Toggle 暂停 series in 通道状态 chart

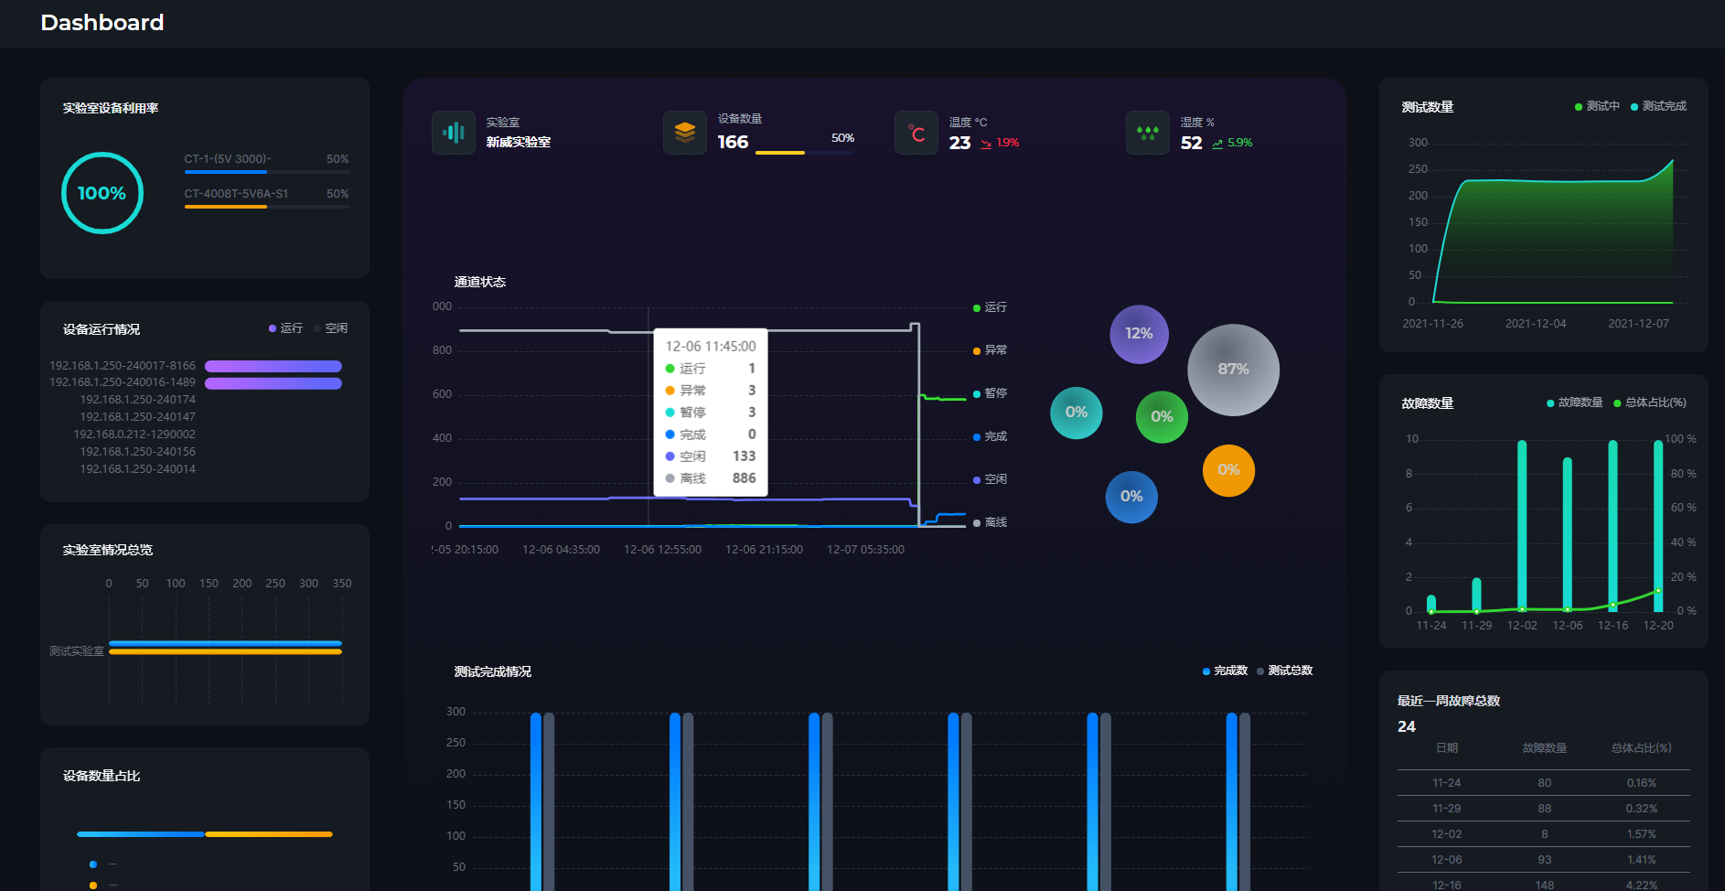tap(990, 393)
